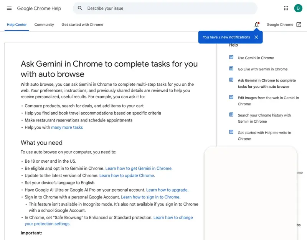Viewport: 307px width, 240px height.
Task: Open Get started with Help me write article
Action: coord(264,136)
